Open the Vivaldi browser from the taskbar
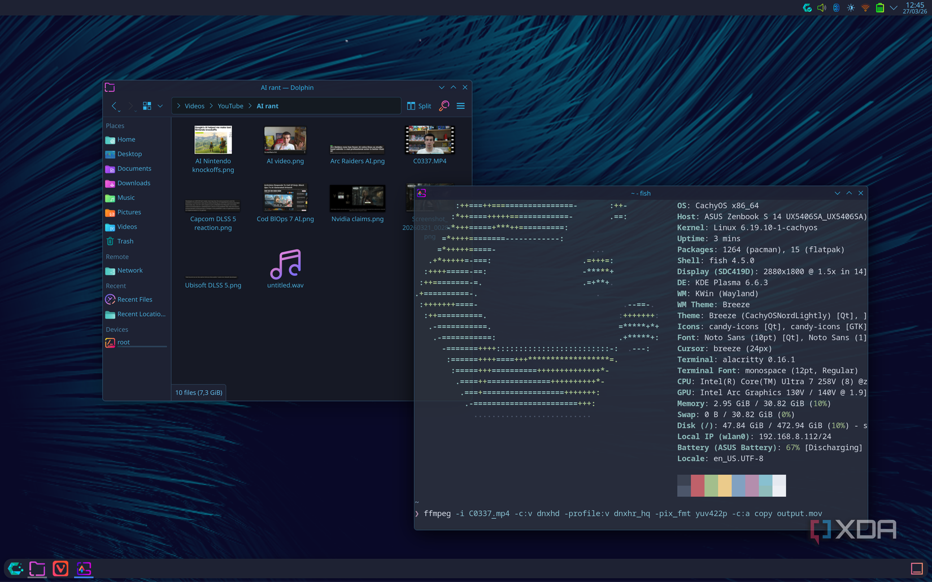932x582 pixels. click(60, 569)
